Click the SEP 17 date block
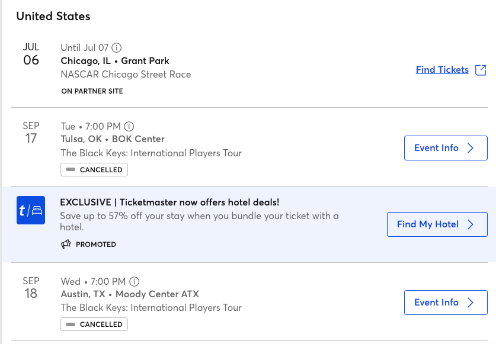This screenshot has width=496, height=344. pyautogui.click(x=31, y=133)
